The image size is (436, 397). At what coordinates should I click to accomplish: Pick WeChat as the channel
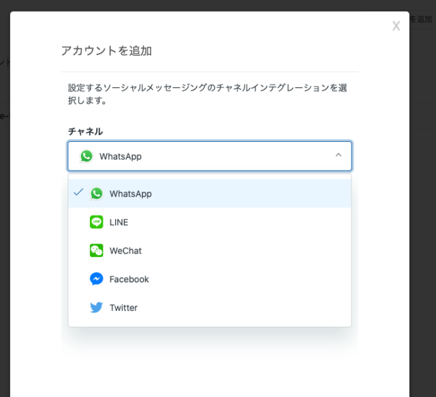click(210, 250)
